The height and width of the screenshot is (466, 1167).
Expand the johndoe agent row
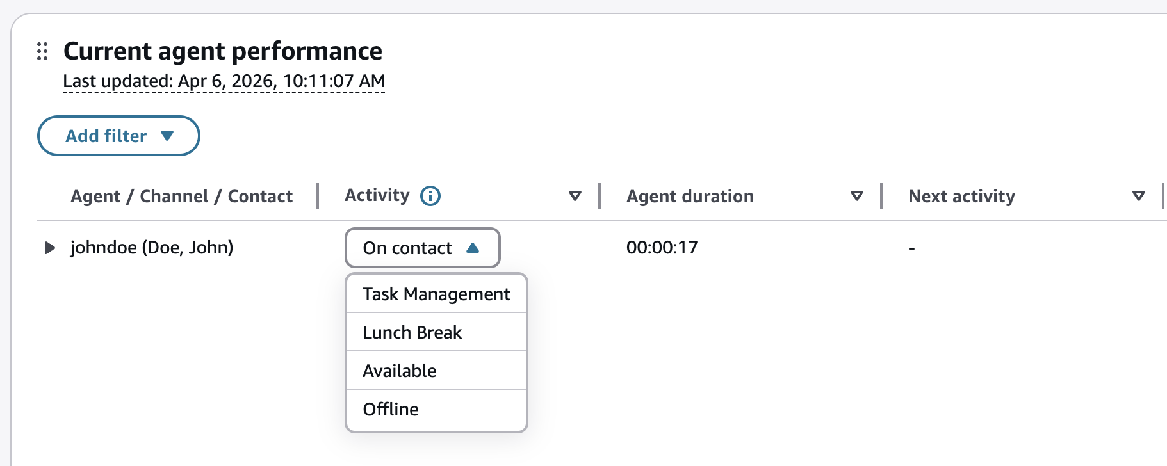49,248
